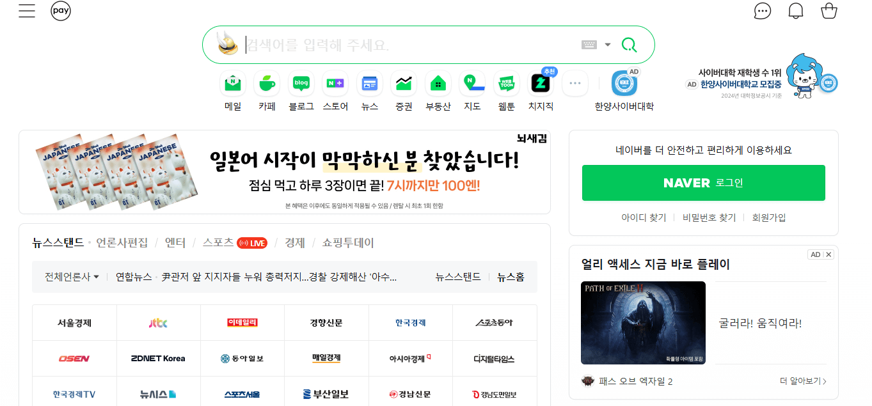Open the 치지직 shortcut icon
This screenshot has height=406, width=872.
pyautogui.click(x=541, y=83)
